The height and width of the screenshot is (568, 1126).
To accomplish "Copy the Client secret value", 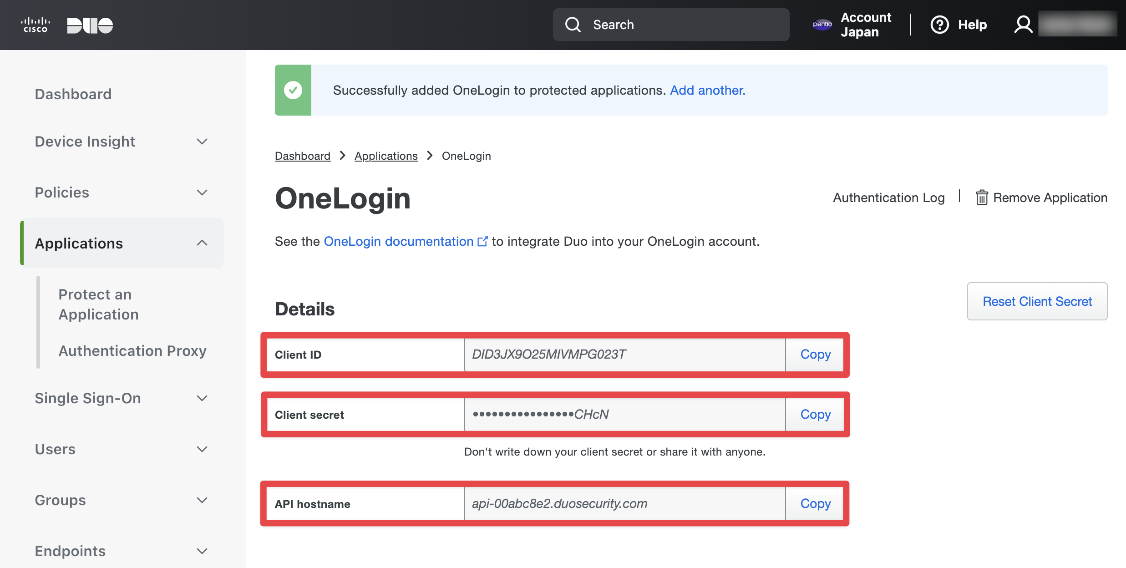I will (x=815, y=415).
